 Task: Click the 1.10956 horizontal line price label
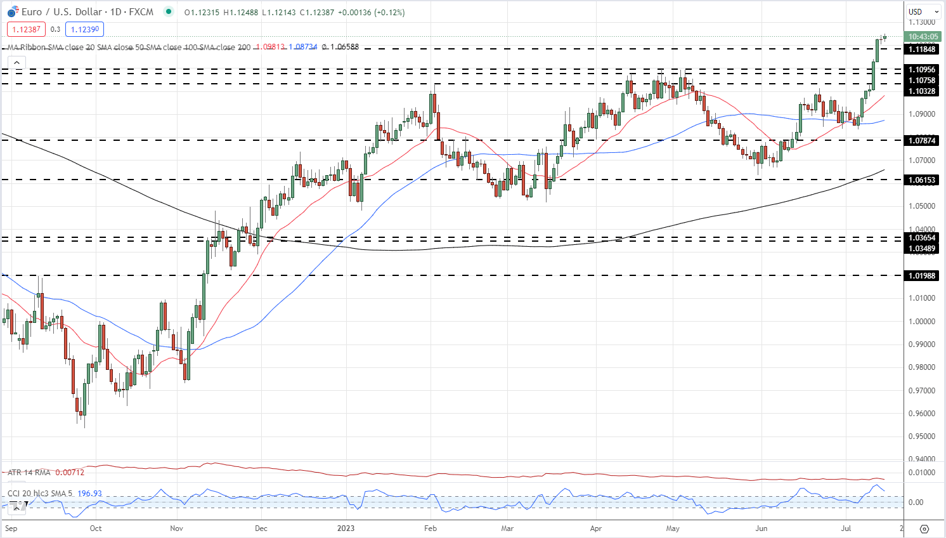(x=922, y=70)
